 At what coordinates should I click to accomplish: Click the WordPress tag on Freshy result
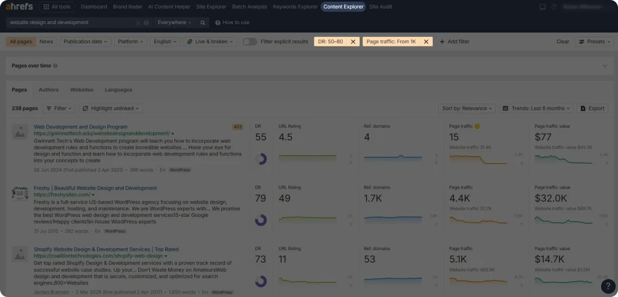pos(115,231)
